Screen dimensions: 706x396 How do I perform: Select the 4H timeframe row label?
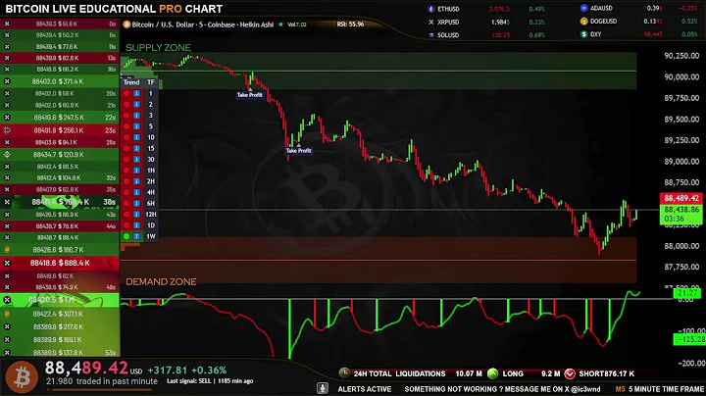[151, 192]
